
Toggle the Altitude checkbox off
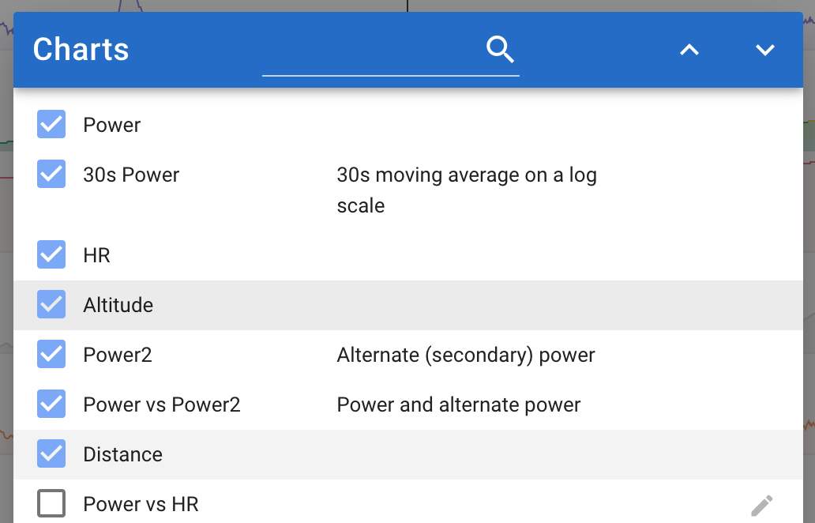pyautogui.click(x=51, y=305)
